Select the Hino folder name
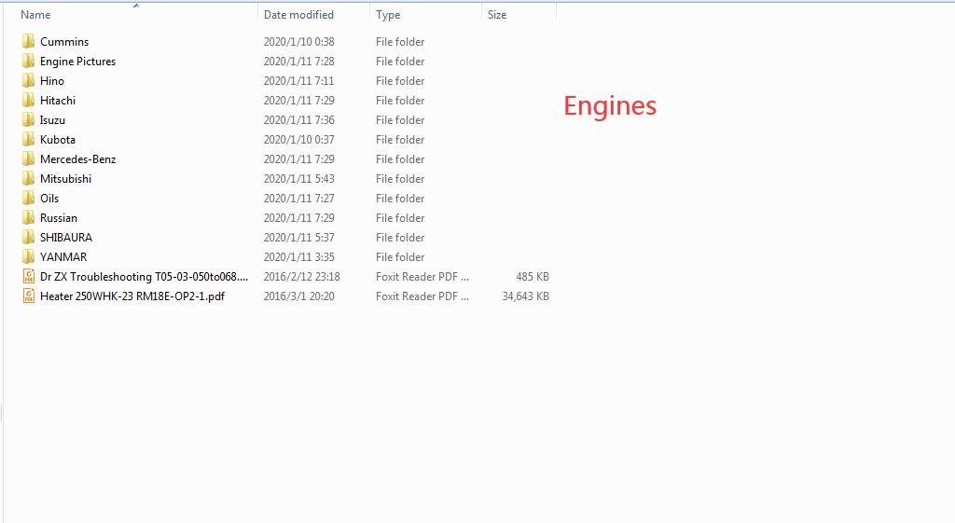 pos(52,80)
